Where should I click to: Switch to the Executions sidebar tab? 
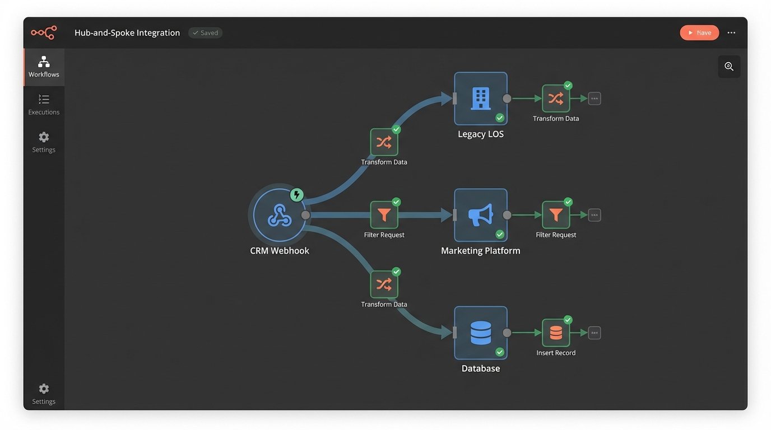pos(44,105)
